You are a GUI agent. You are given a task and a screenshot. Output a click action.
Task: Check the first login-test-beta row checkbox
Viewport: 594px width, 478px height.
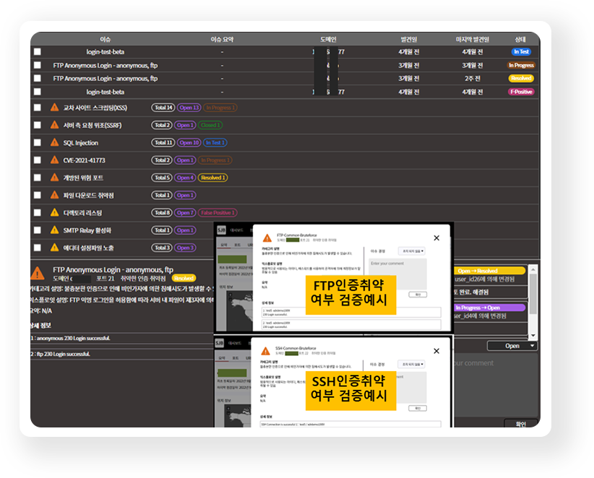[x=38, y=52]
